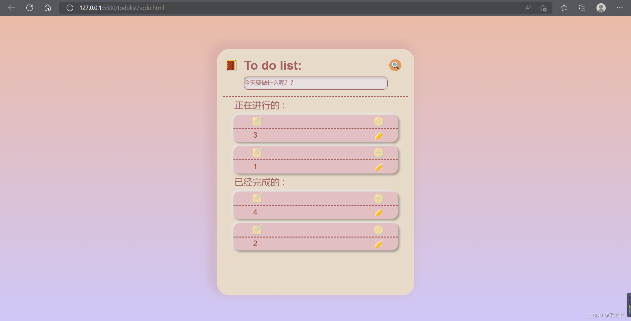Toggle completed task "4" back to ongoing
The height and width of the screenshot is (321, 631).
pos(257,198)
